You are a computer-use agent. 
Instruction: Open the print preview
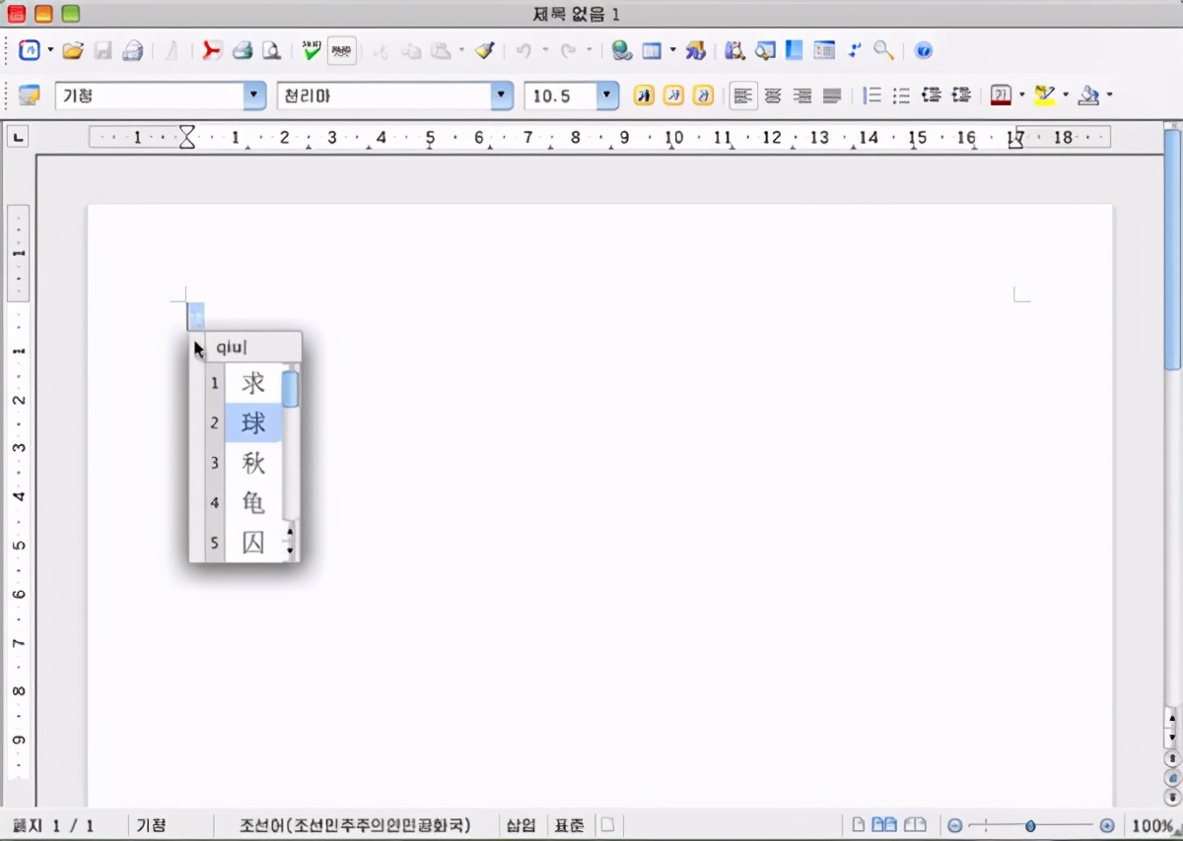point(272,50)
